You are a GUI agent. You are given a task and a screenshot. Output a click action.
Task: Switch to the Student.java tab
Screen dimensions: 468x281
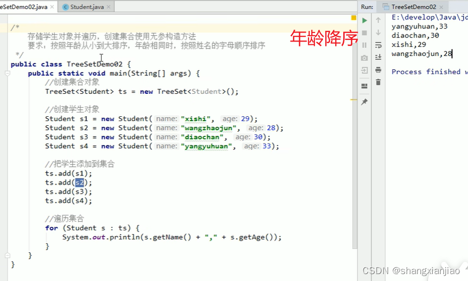[x=87, y=7]
